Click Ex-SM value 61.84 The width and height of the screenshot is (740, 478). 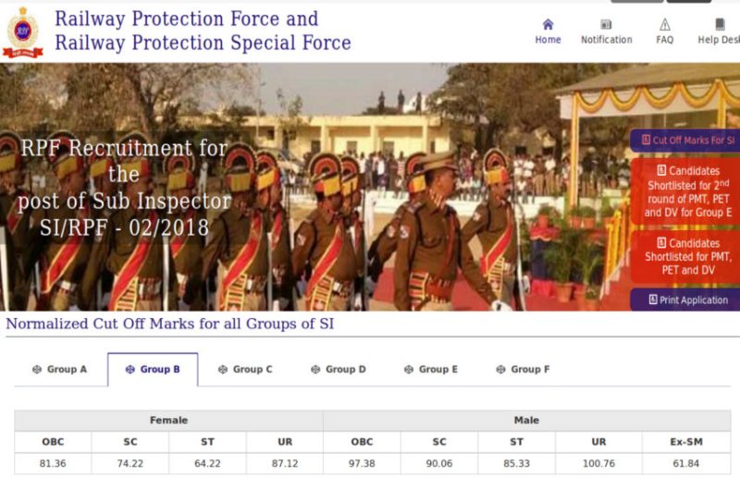pos(686,463)
